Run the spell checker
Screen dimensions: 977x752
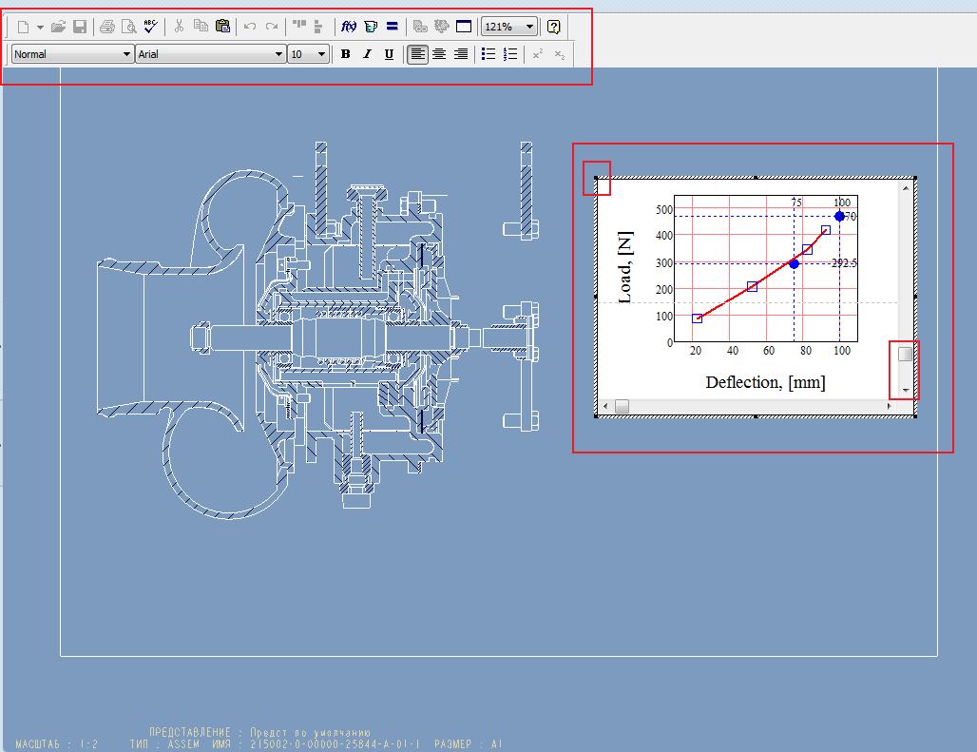click(149, 27)
